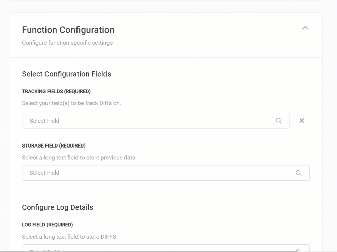Click 'Configure function specific settings' subtitle
The image size is (337, 252).
click(67, 43)
